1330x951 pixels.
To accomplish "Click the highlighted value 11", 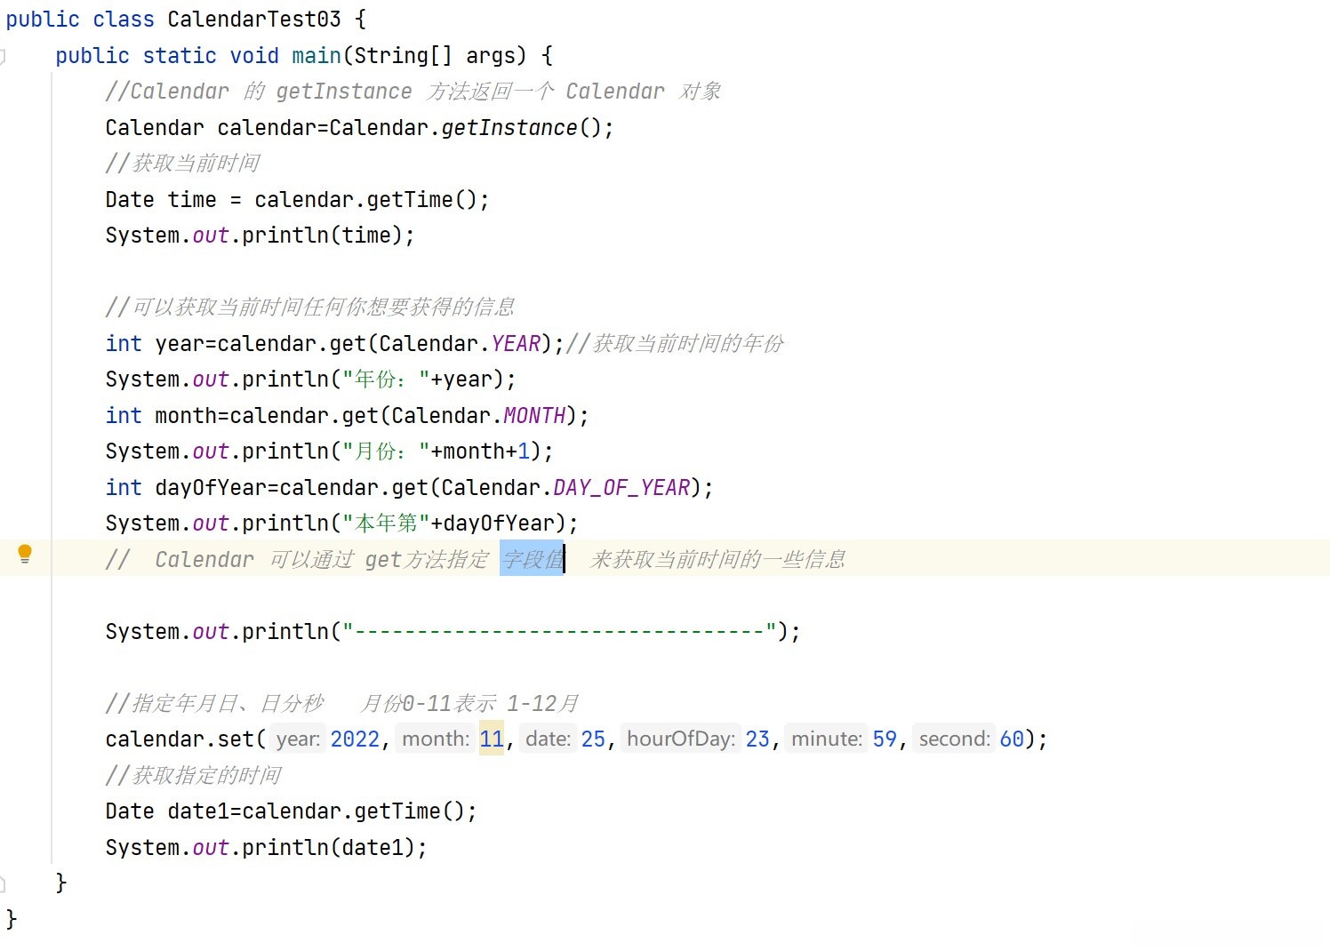I will 492,739.
